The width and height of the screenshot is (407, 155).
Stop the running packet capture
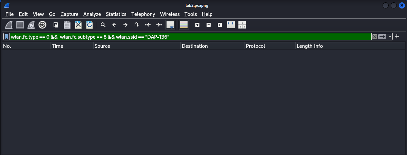click(20, 25)
